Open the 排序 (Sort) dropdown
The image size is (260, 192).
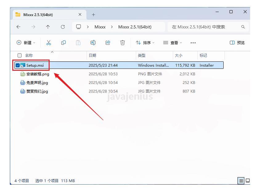coord(145,43)
